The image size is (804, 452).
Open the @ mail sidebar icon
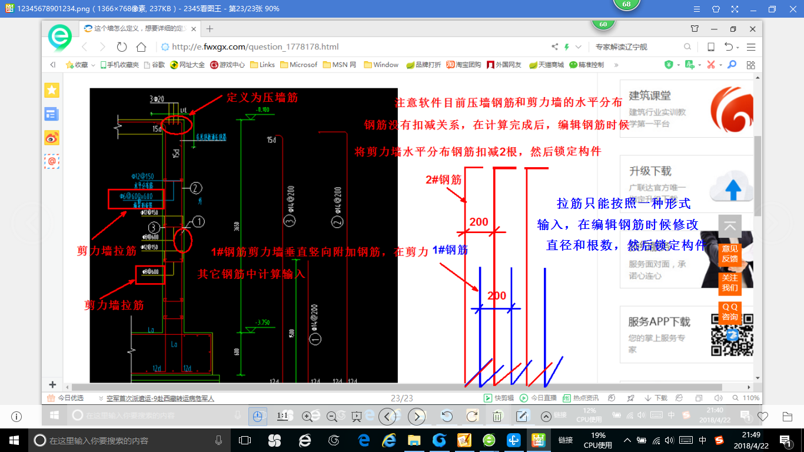coord(52,161)
